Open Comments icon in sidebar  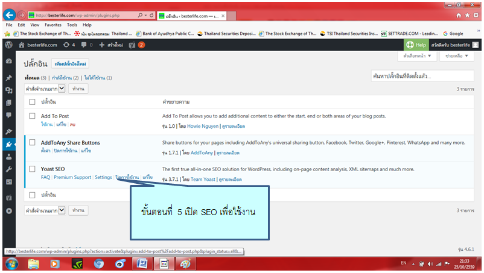tap(9, 115)
